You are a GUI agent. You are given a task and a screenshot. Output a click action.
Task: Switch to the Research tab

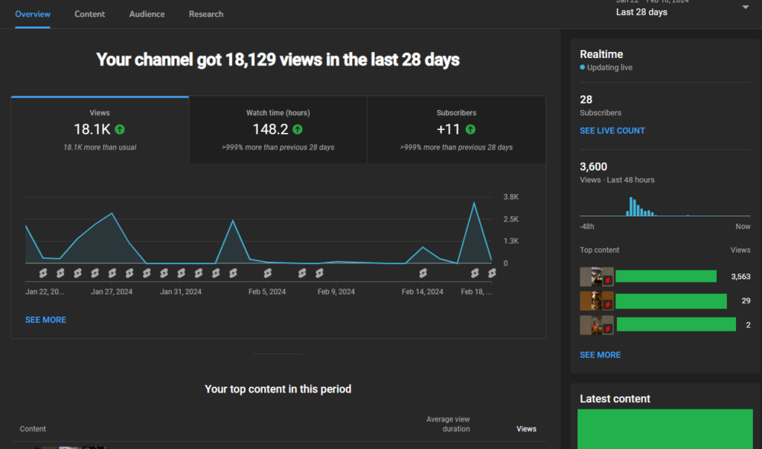[x=206, y=14]
